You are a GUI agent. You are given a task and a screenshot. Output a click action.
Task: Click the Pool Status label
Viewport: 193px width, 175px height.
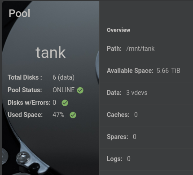point(25,90)
